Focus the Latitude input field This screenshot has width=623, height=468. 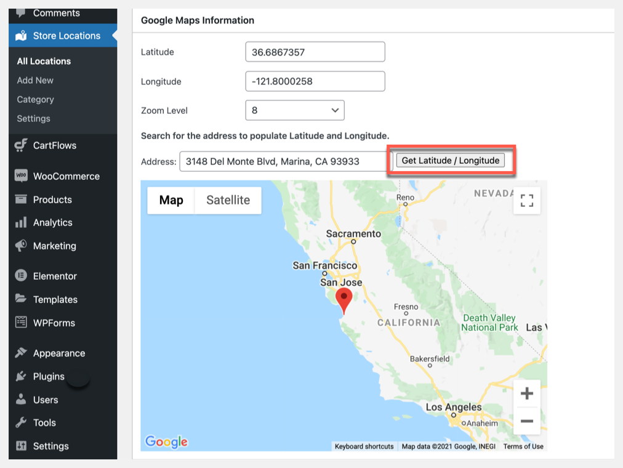point(315,52)
